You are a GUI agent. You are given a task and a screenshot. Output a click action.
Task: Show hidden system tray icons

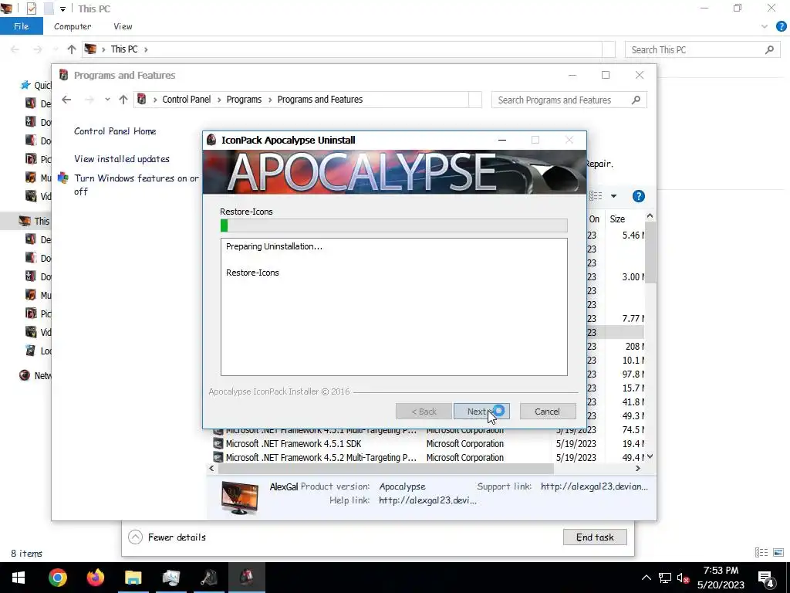pyautogui.click(x=647, y=578)
